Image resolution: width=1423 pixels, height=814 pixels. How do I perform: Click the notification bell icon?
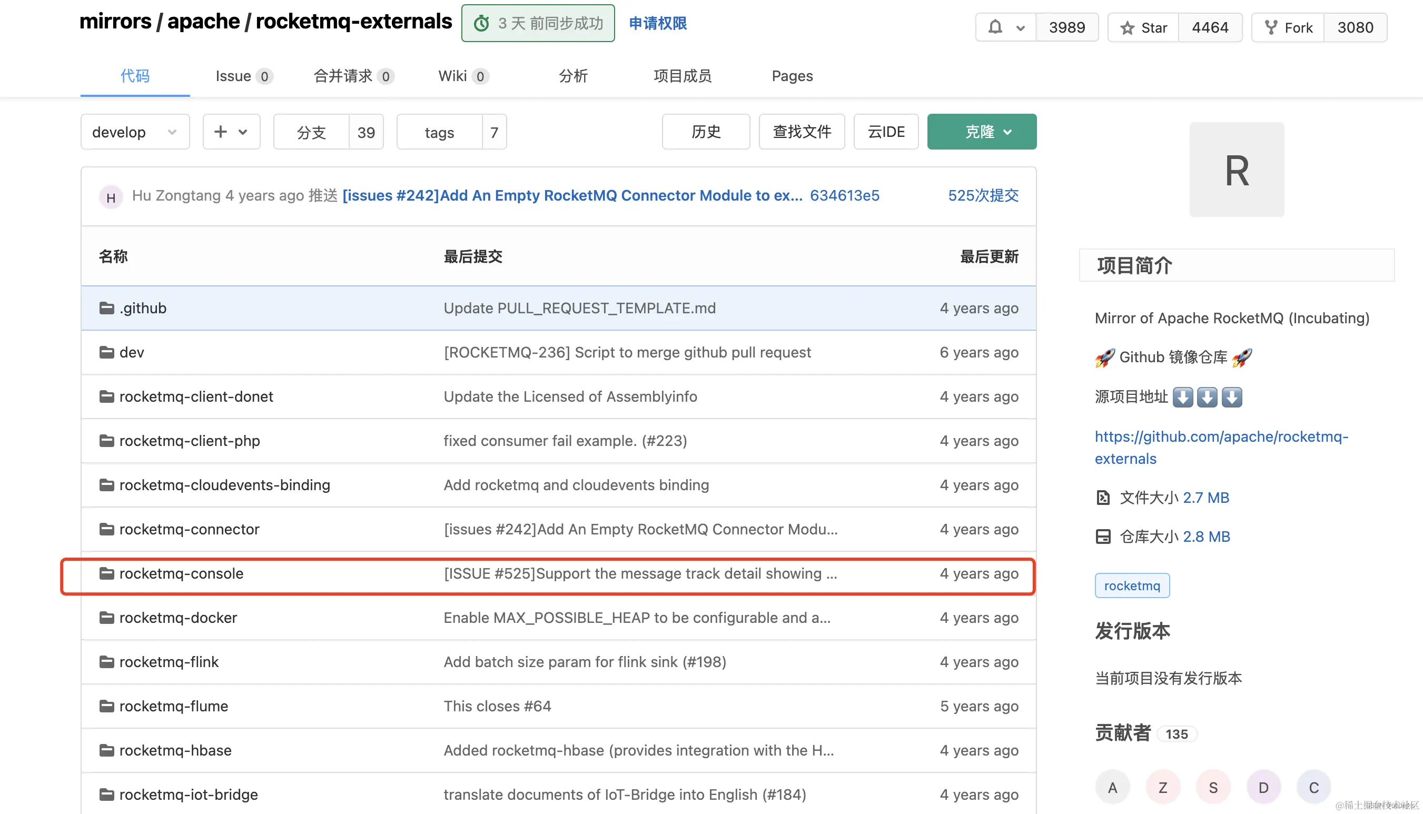[x=995, y=27]
